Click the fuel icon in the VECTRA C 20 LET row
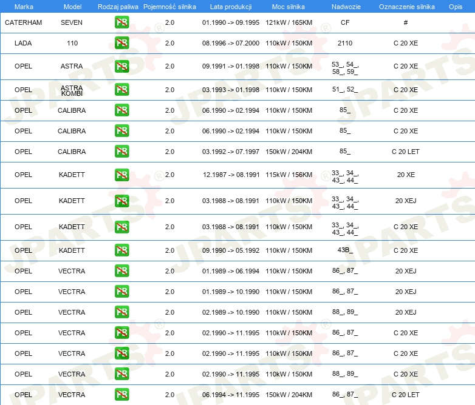Screen dimensions: 475x405 [121, 395]
